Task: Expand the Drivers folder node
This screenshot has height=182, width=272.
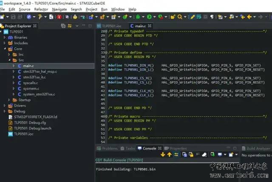Action: point(5,105)
